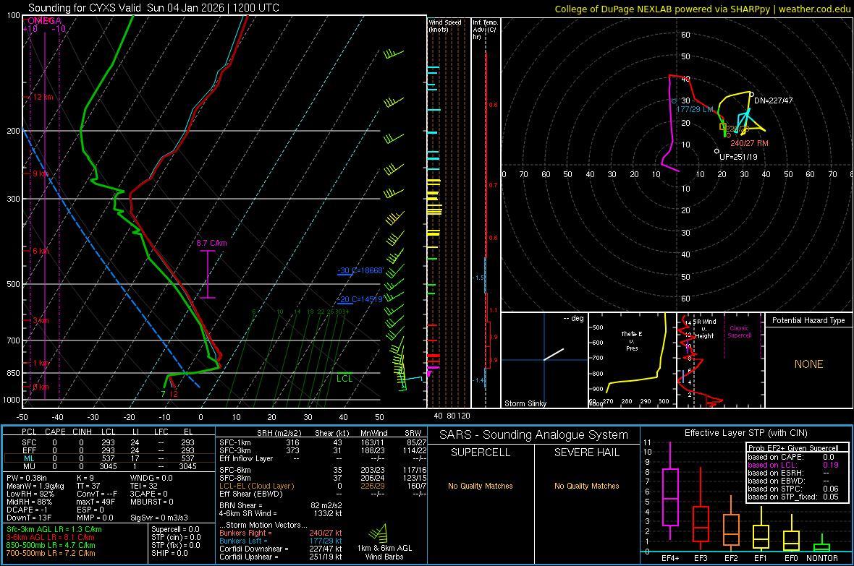Click the NONE hazard type text
This screenshot has width=854, height=566.
pyautogui.click(x=809, y=364)
